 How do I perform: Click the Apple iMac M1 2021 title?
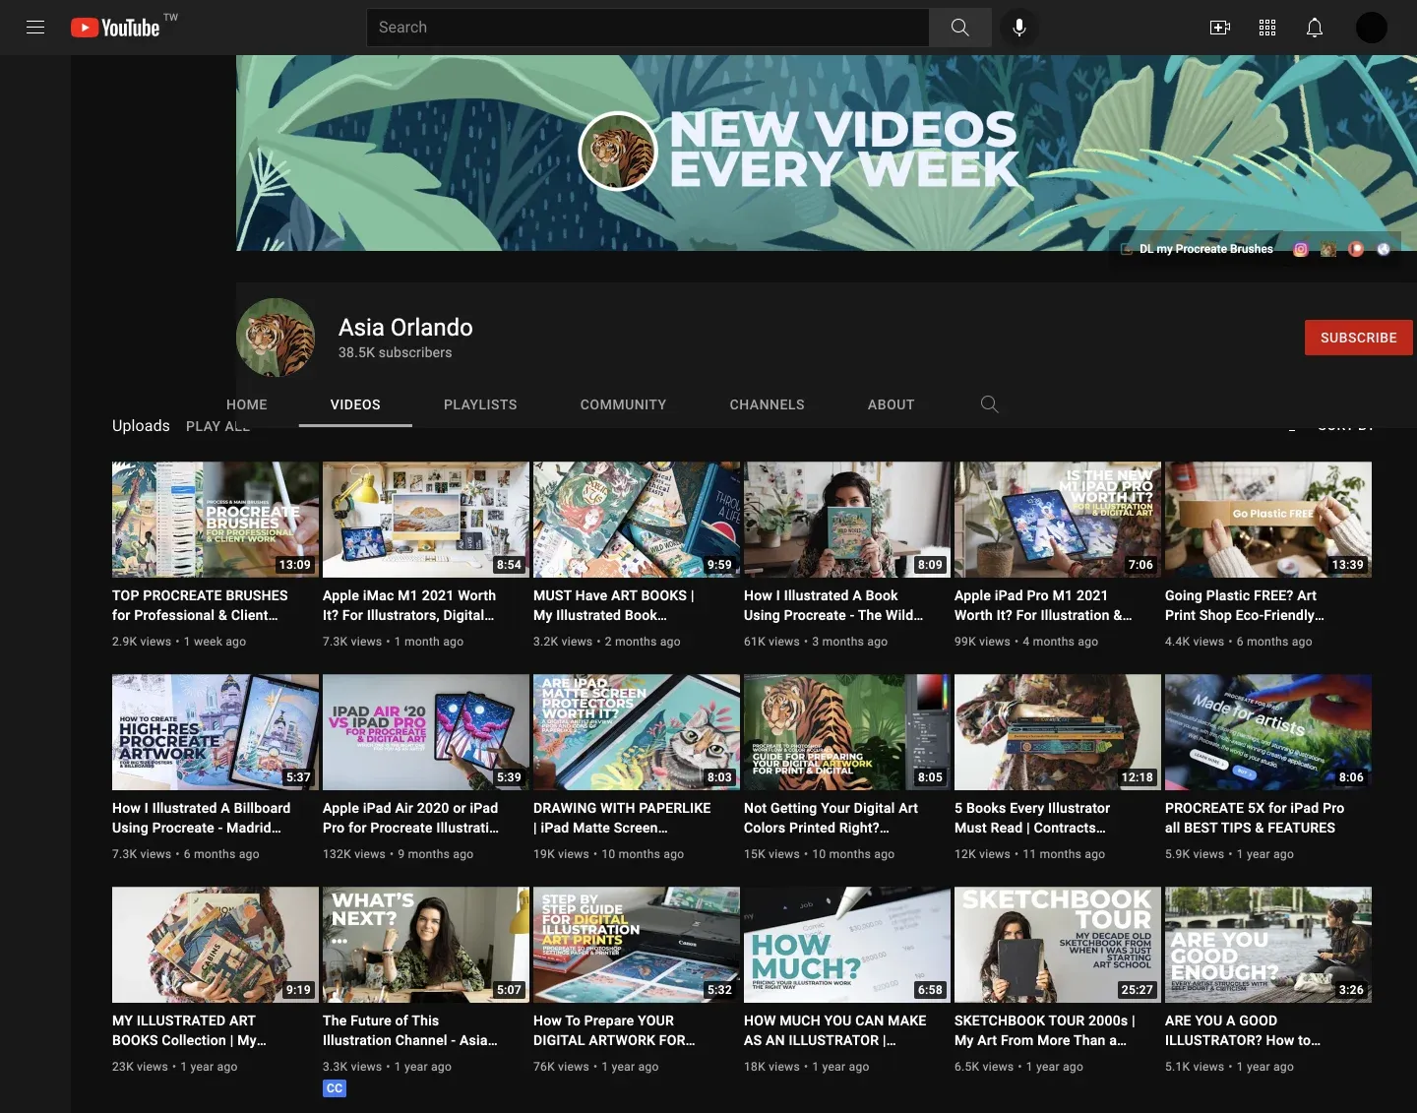409,605
